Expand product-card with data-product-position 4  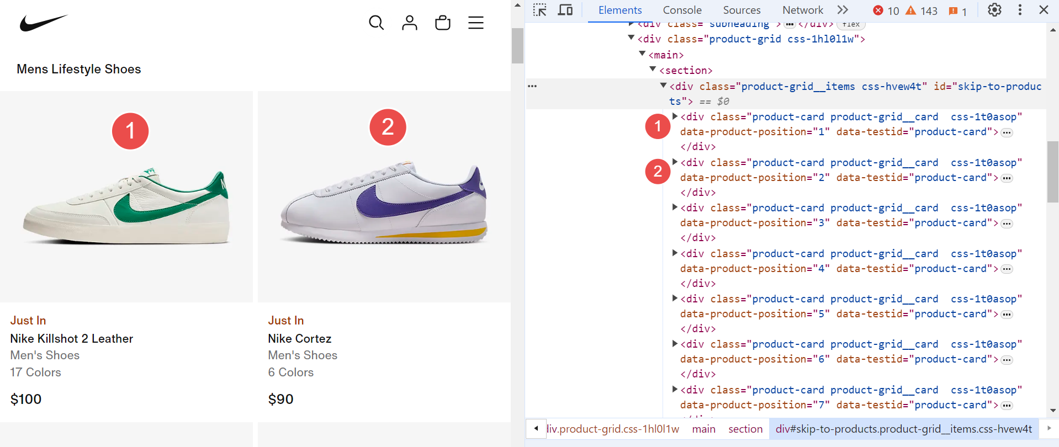click(x=675, y=253)
